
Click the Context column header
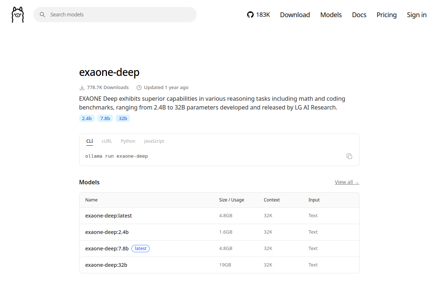click(272, 200)
